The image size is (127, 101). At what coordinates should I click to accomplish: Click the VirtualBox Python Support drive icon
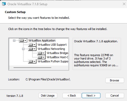pyautogui.click(x=32, y=61)
